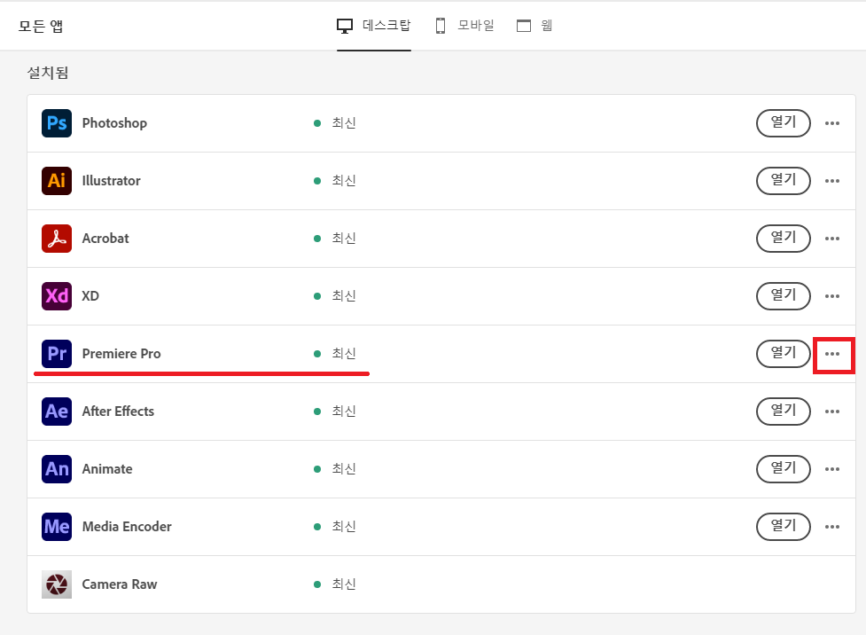The width and height of the screenshot is (866, 635).
Task: Click 열기 button for Photoshop
Action: [784, 123]
